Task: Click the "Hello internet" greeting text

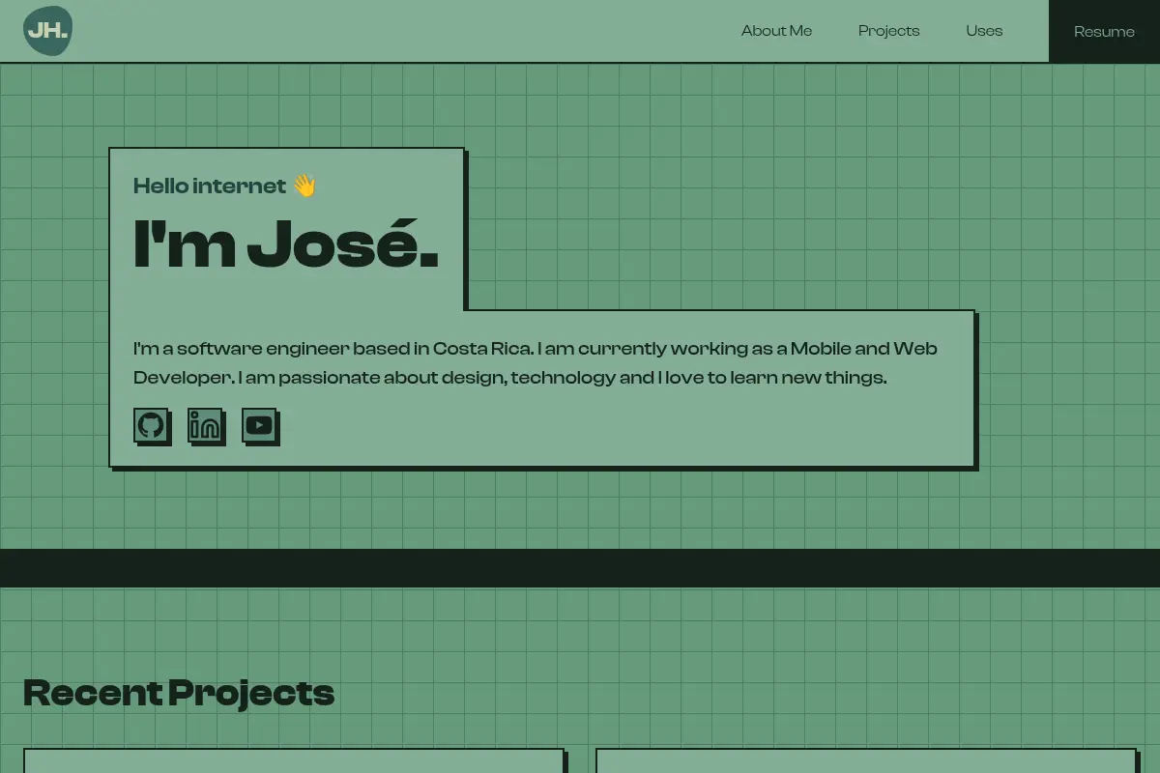Action: coord(210,186)
